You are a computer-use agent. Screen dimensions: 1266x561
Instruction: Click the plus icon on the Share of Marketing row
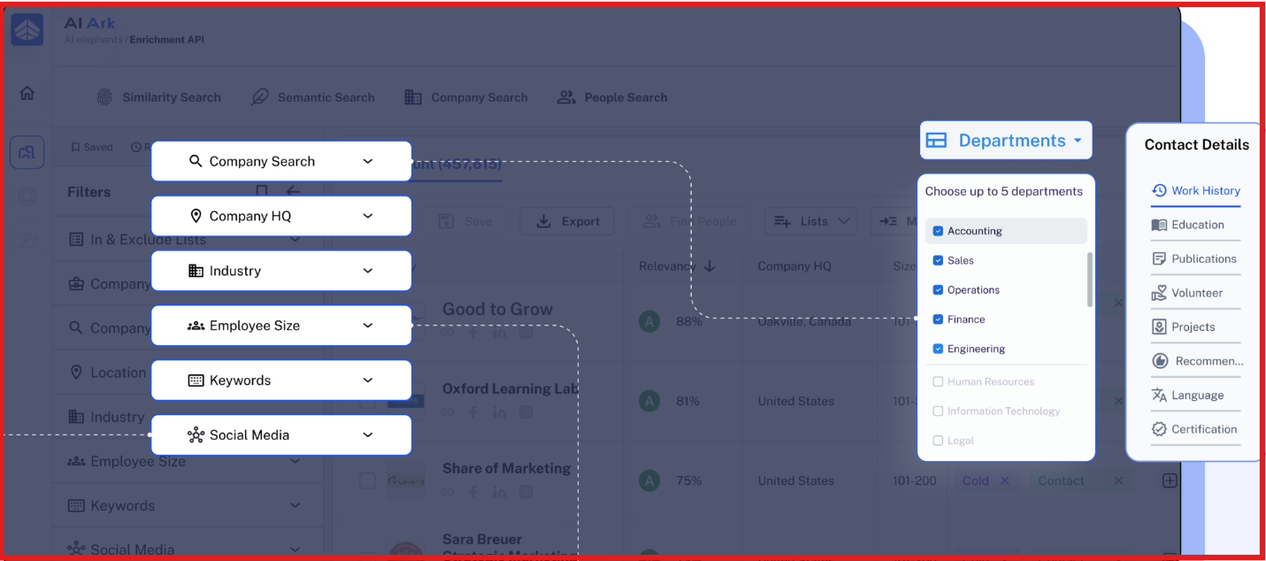click(1170, 479)
